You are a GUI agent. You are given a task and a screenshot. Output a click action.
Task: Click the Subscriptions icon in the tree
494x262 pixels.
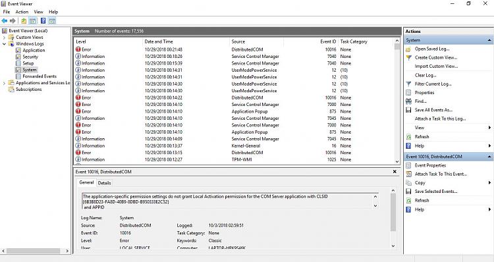(11, 90)
